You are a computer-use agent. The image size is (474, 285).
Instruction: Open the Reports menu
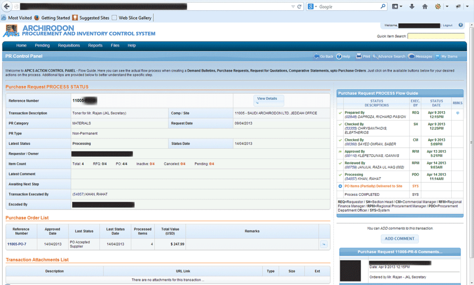(x=95, y=45)
